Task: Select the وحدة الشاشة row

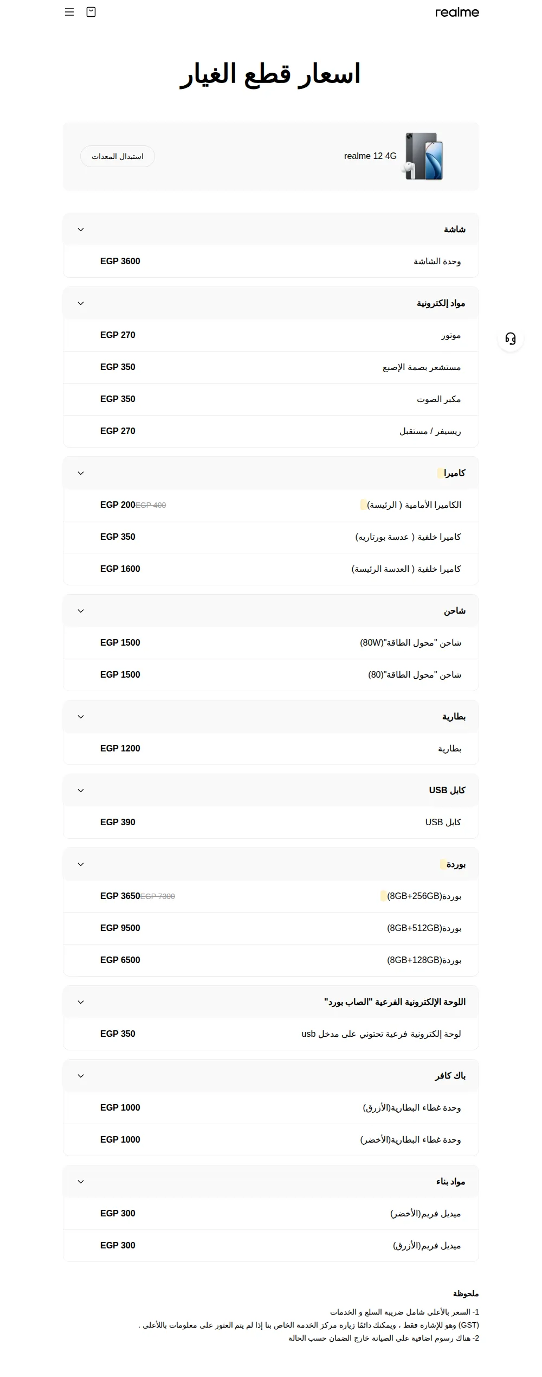Action: pos(271,262)
